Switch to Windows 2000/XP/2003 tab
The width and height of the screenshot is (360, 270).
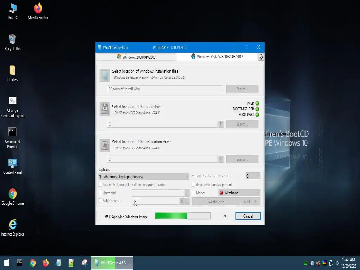(136, 57)
